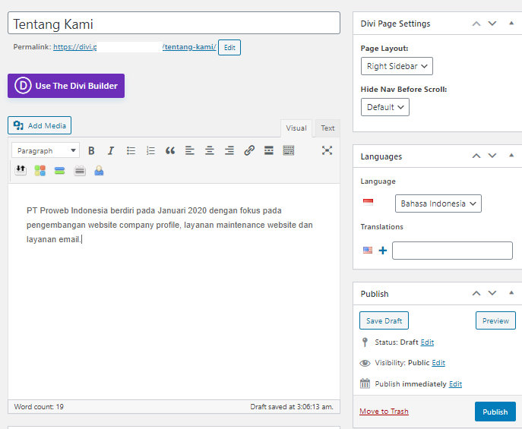Viewport: 522px width, 429px height.
Task: Click the blue Publish button
Action: coord(495,412)
